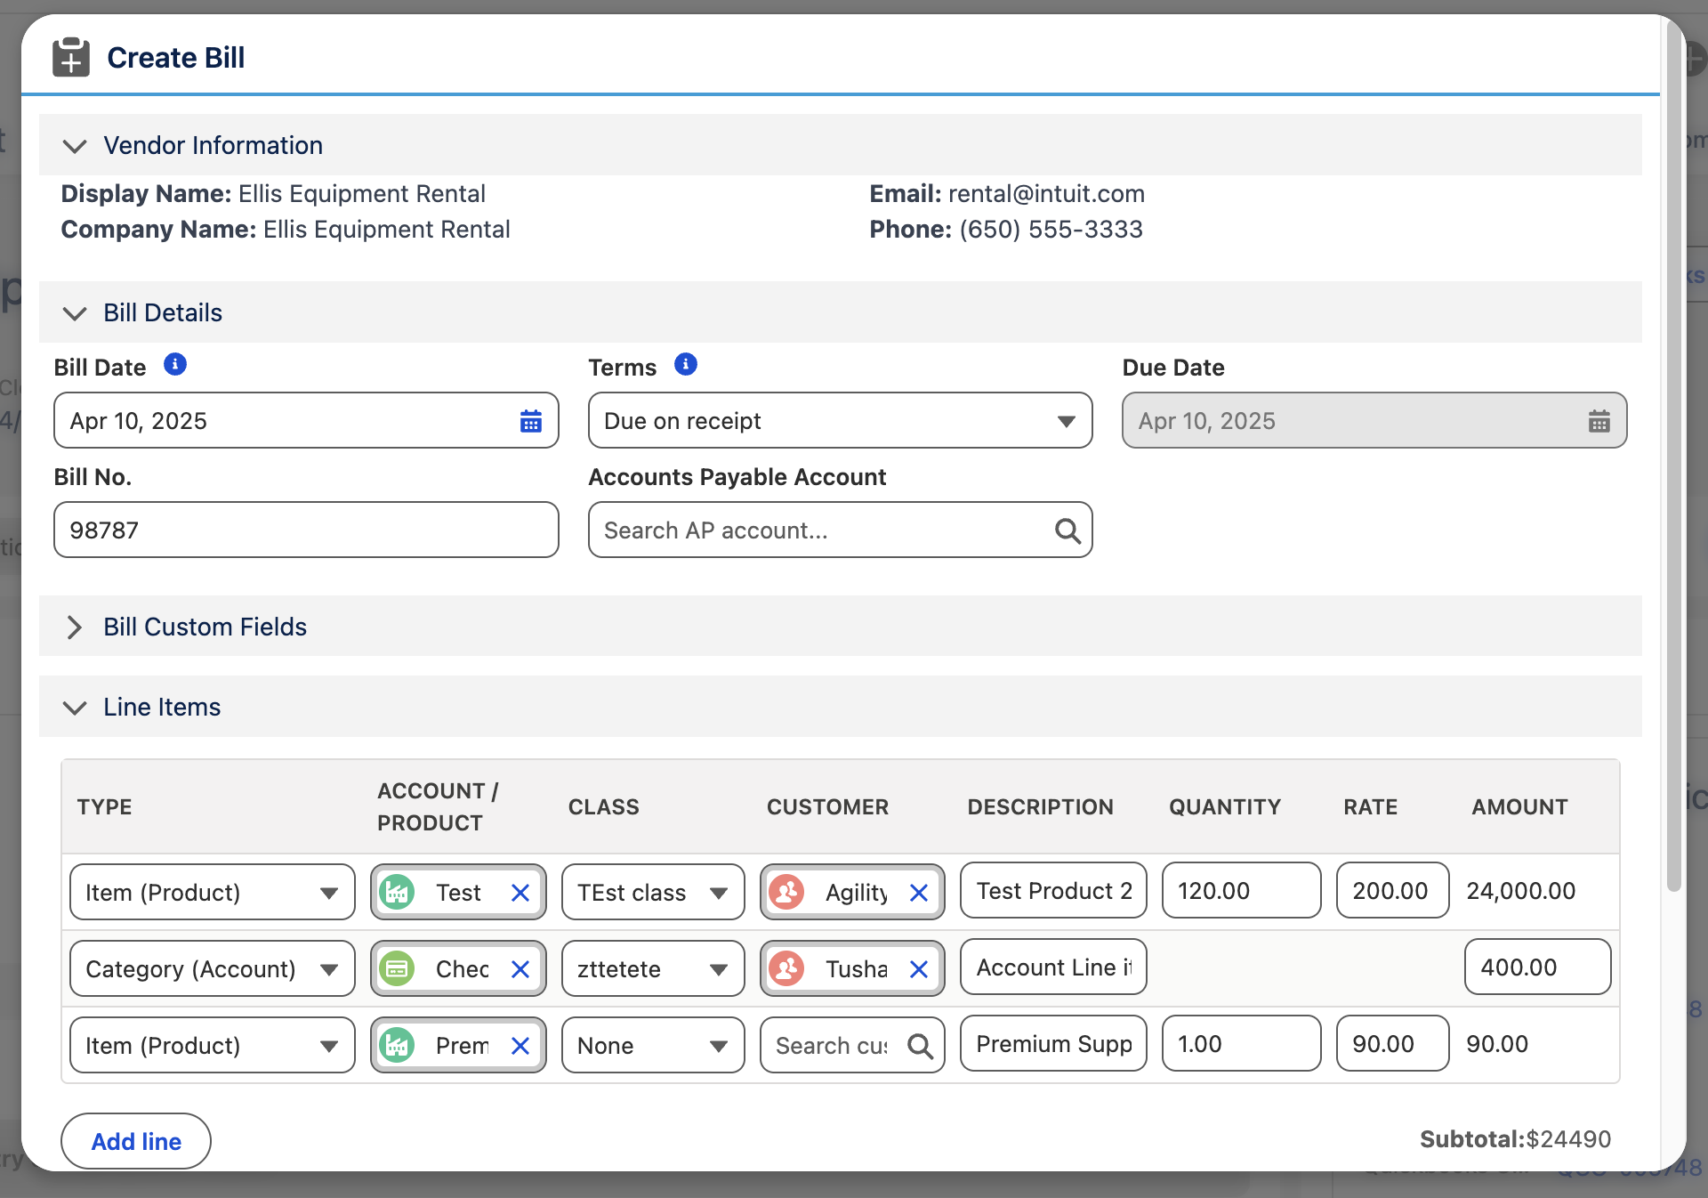Click the Agility customer avatar icon
Image resolution: width=1708 pixels, height=1198 pixels.
coord(787,892)
